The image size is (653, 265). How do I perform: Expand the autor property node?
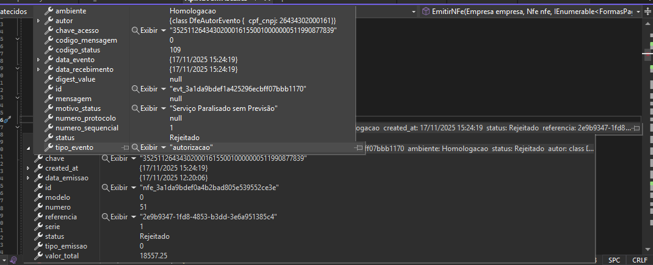[x=38, y=21]
